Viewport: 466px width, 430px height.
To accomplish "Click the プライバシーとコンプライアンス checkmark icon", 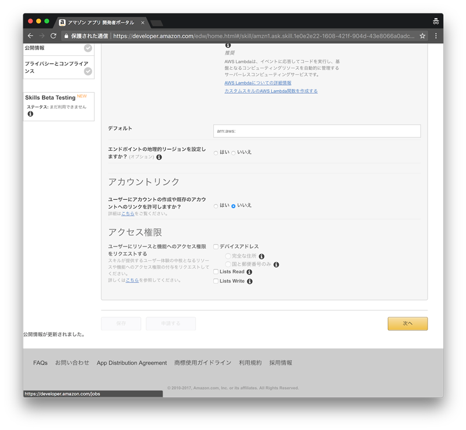I will pos(88,71).
